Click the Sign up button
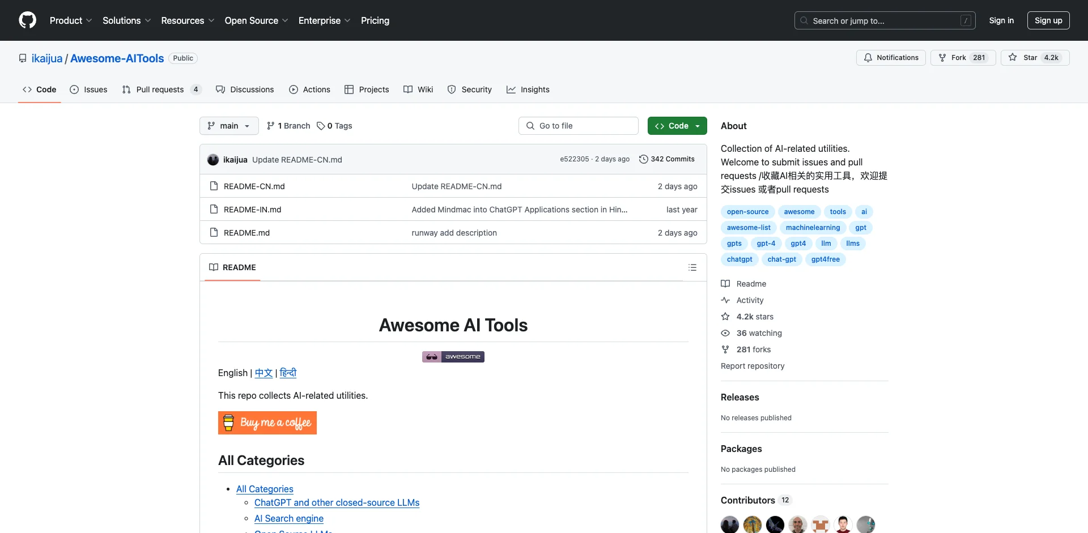 1048,20
